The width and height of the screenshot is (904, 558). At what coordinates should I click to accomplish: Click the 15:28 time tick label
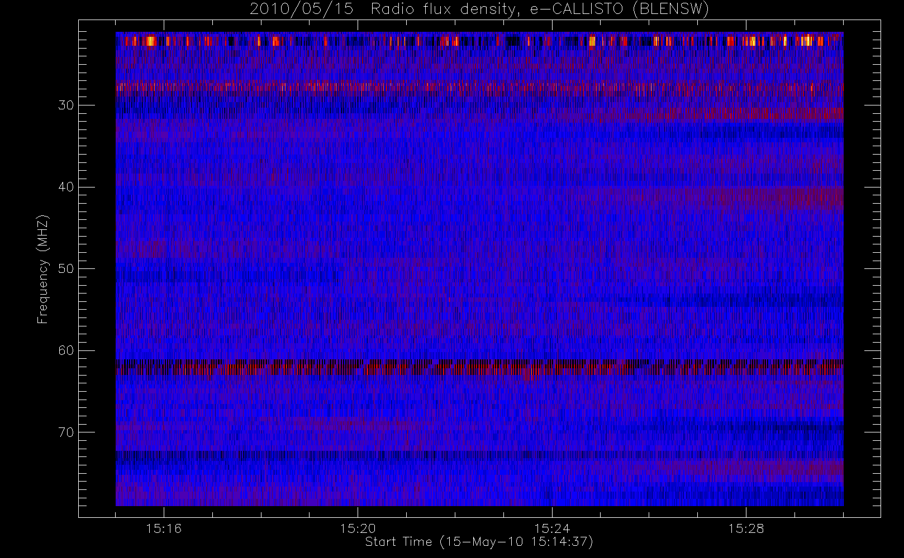click(x=746, y=528)
